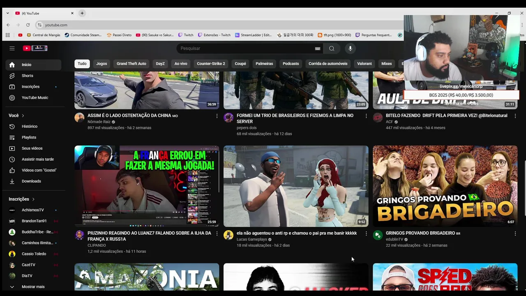Select the DayZ filter chip
This screenshot has width=526, height=296.
point(160,64)
